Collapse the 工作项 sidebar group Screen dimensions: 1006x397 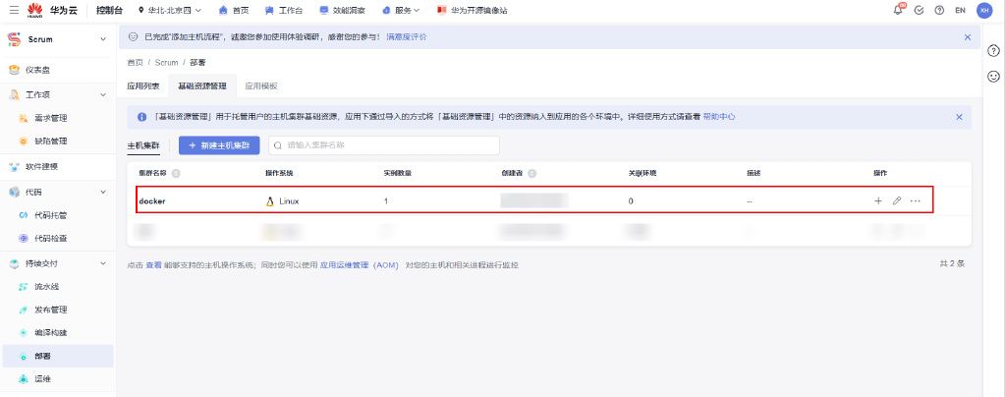tap(103, 95)
